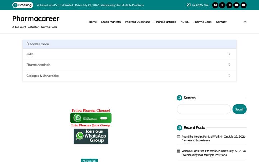
Task: Open the Facebook social icon
Action: (x=215, y=5)
